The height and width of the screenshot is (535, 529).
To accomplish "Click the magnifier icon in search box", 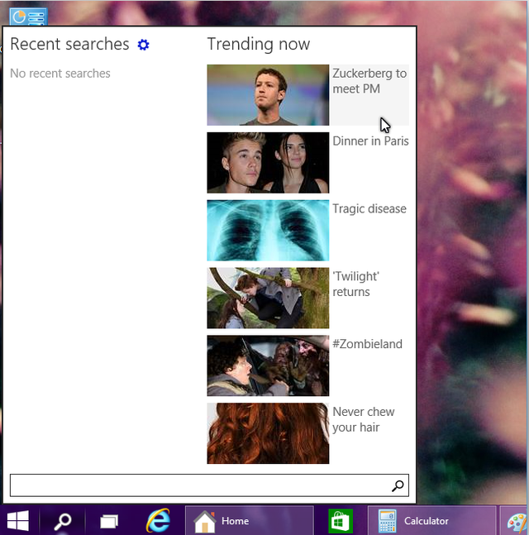I will (x=398, y=485).
